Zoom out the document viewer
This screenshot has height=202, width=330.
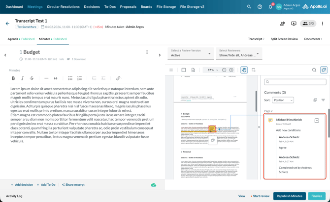(x=224, y=70)
